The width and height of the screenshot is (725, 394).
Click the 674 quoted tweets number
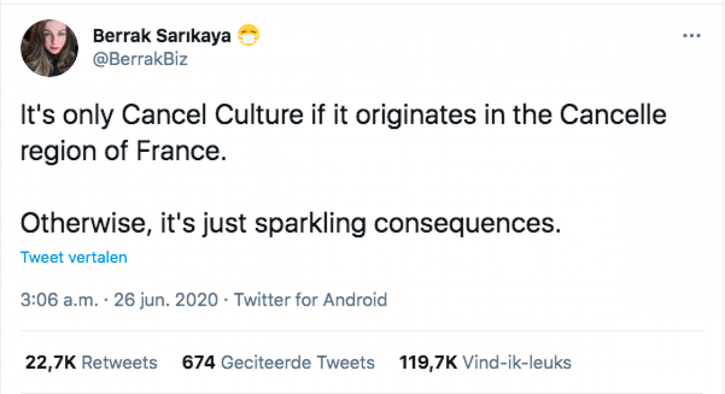[198, 362]
